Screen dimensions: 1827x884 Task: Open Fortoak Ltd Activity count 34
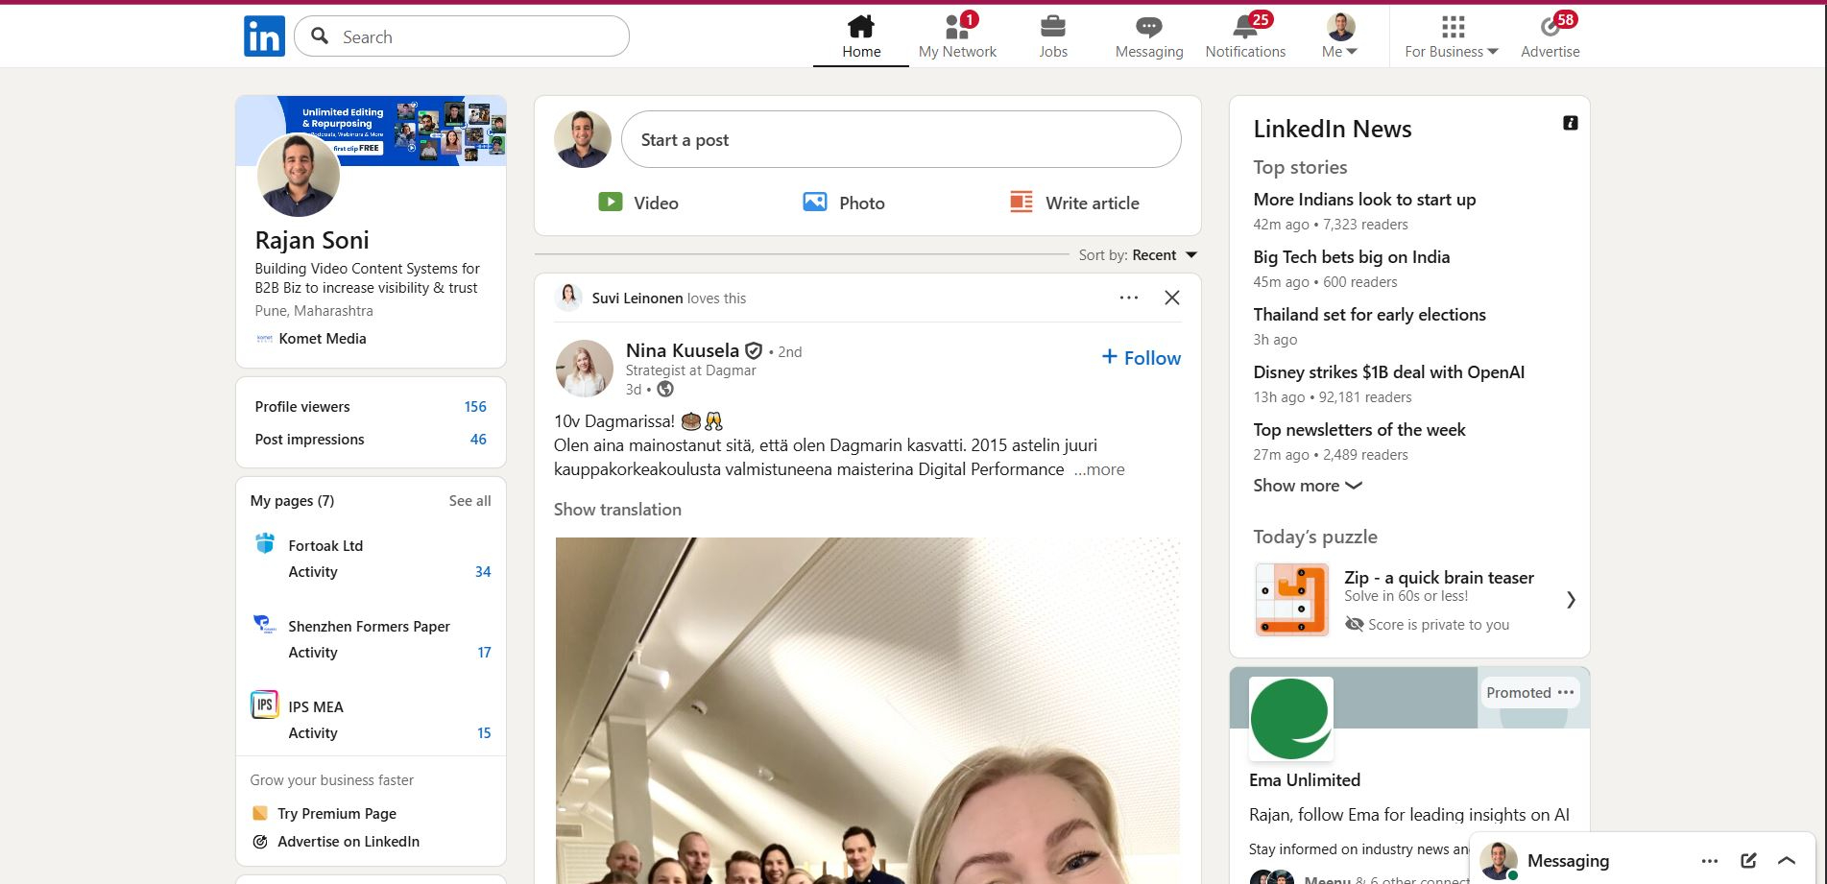point(483,572)
